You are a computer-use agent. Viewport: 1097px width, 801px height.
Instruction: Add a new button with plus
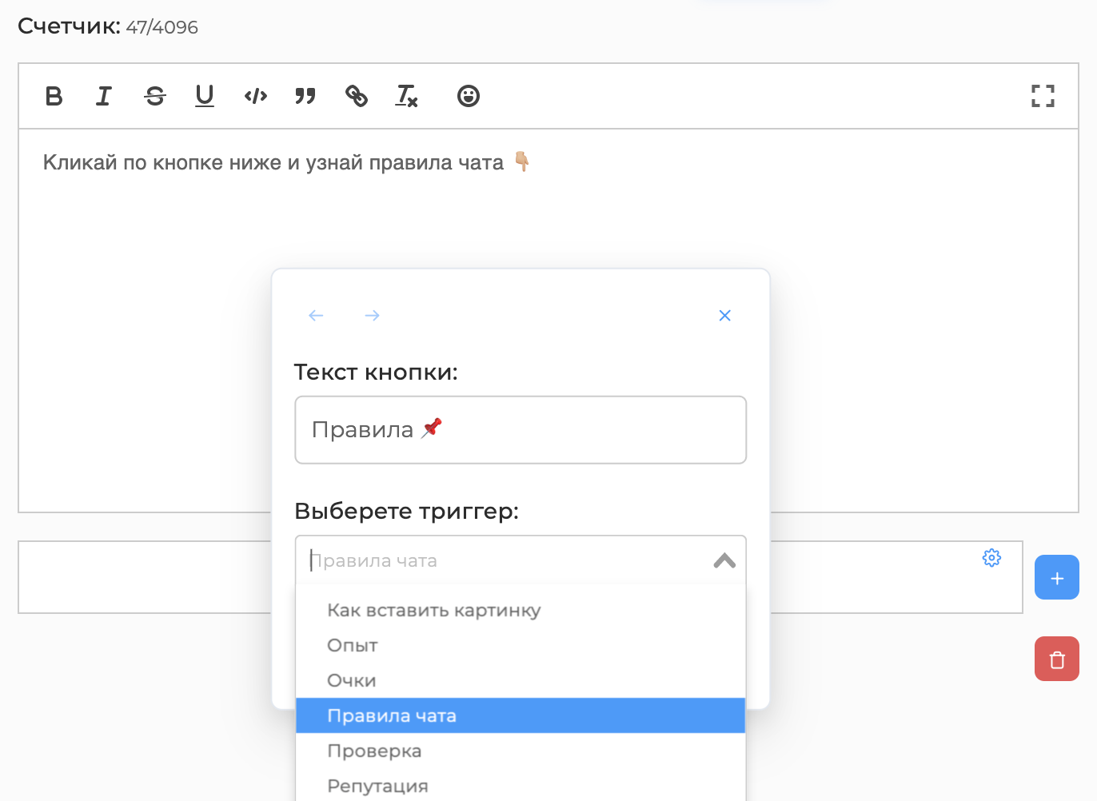point(1057,577)
